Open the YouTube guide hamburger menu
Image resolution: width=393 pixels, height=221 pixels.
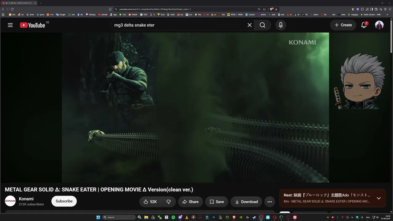click(x=10, y=25)
